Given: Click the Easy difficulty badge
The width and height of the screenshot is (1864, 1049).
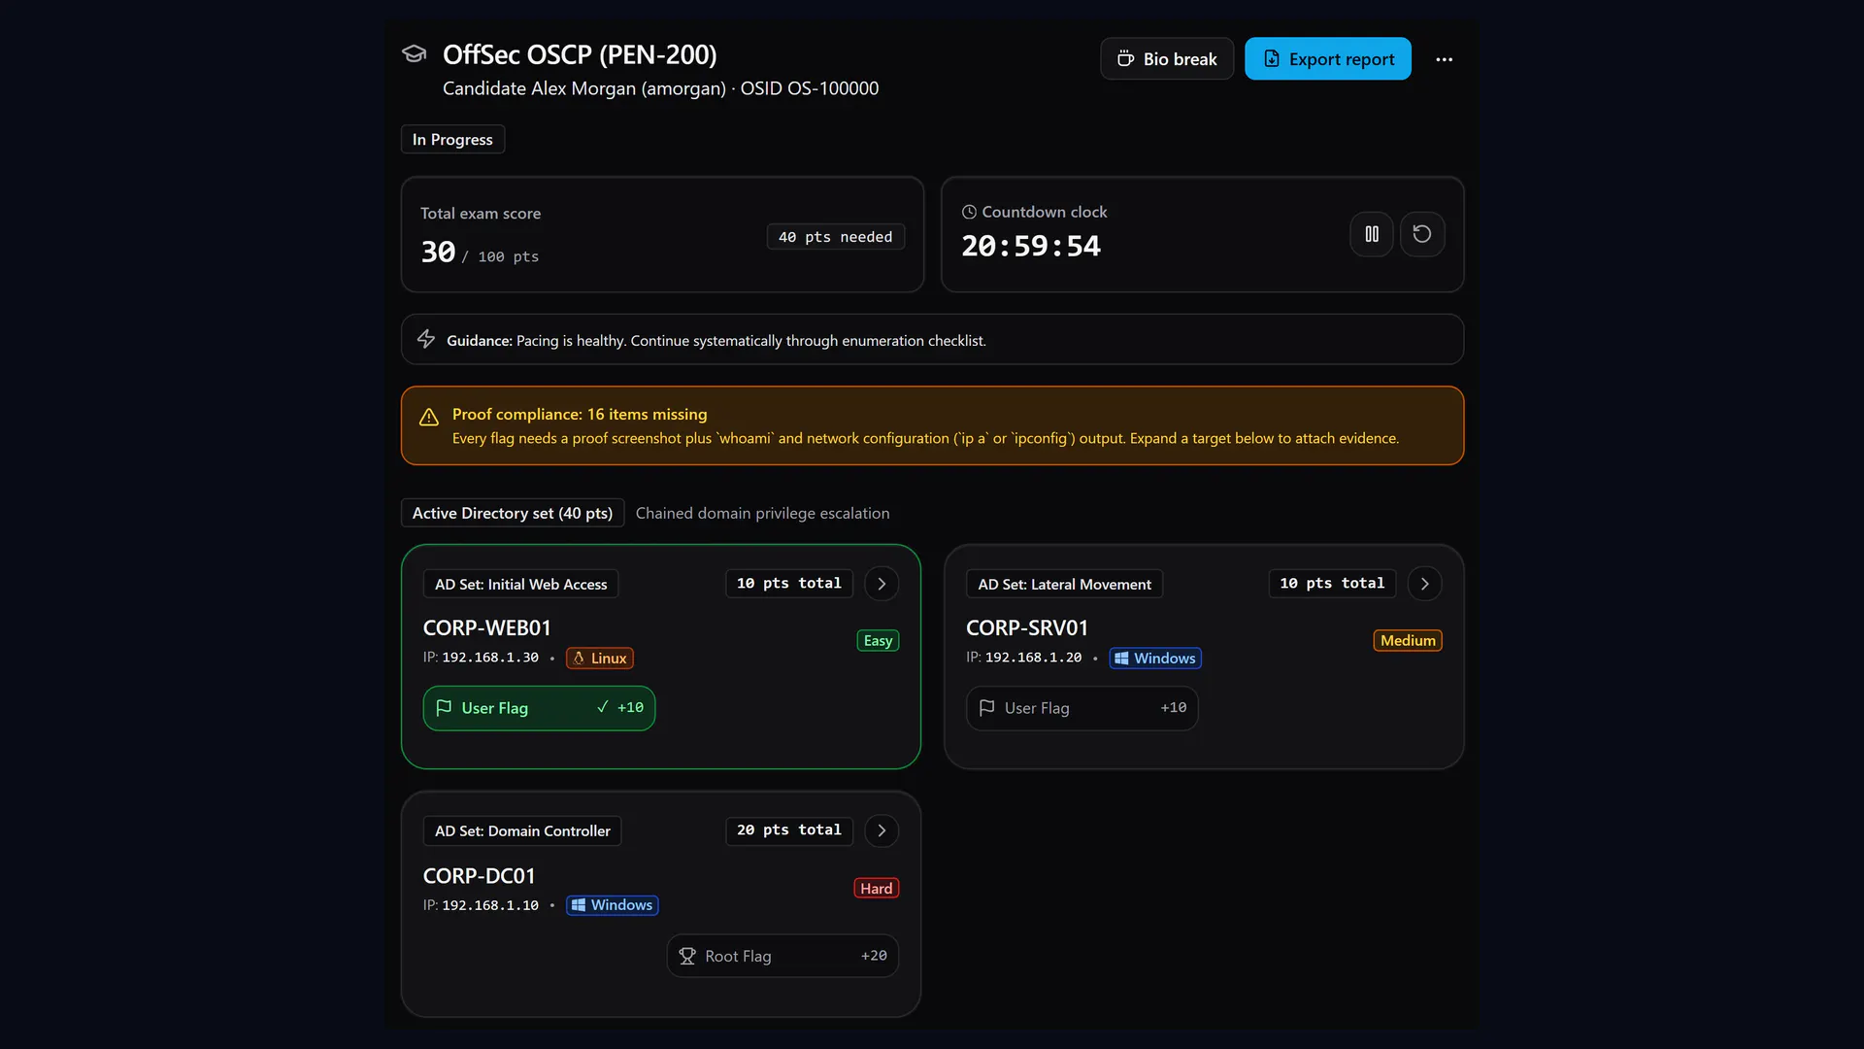Looking at the screenshot, I should pos(878,641).
